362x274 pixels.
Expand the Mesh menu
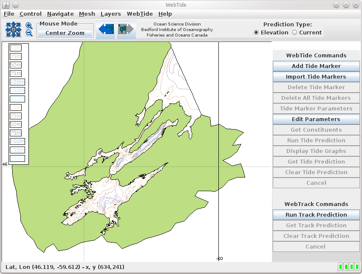pyautogui.click(x=87, y=14)
